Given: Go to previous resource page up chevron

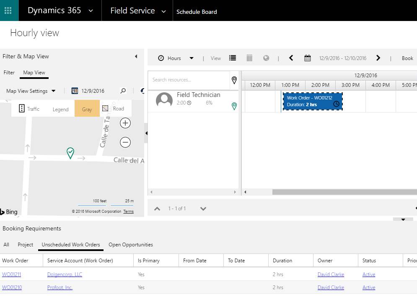Looking at the screenshot, I should (x=157, y=209).
